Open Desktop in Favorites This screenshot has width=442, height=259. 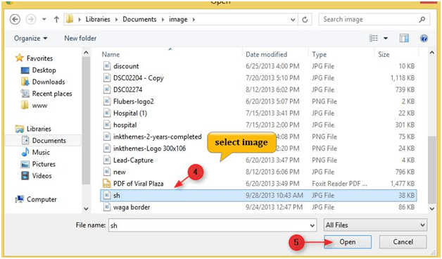44,70
